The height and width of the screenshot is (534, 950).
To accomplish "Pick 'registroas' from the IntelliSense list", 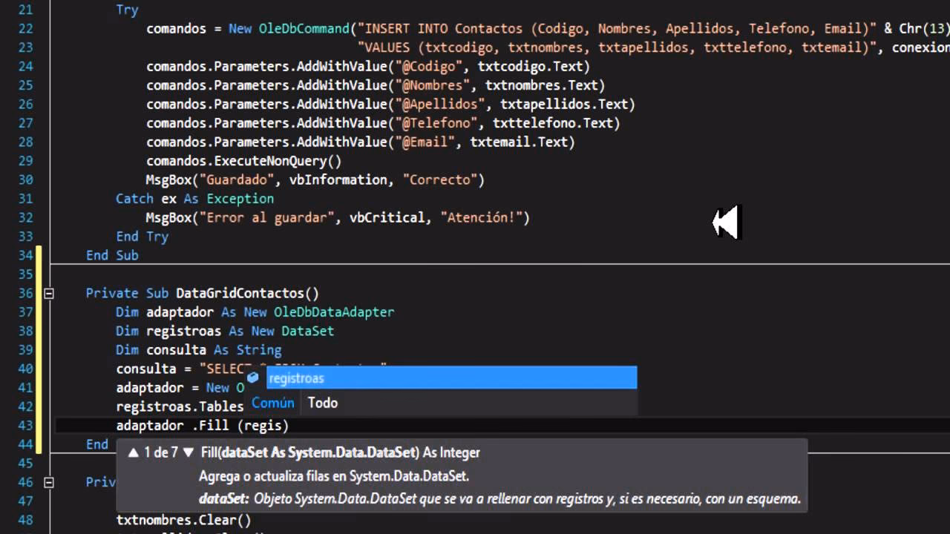I will [x=451, y=378].
